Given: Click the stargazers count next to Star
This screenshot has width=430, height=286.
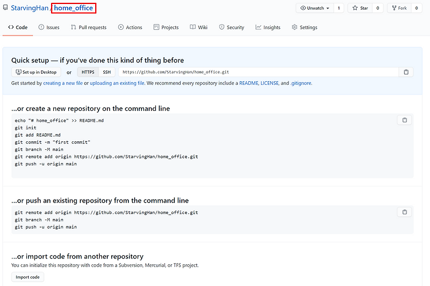Looking at the screenshot, I should (378, 8).
